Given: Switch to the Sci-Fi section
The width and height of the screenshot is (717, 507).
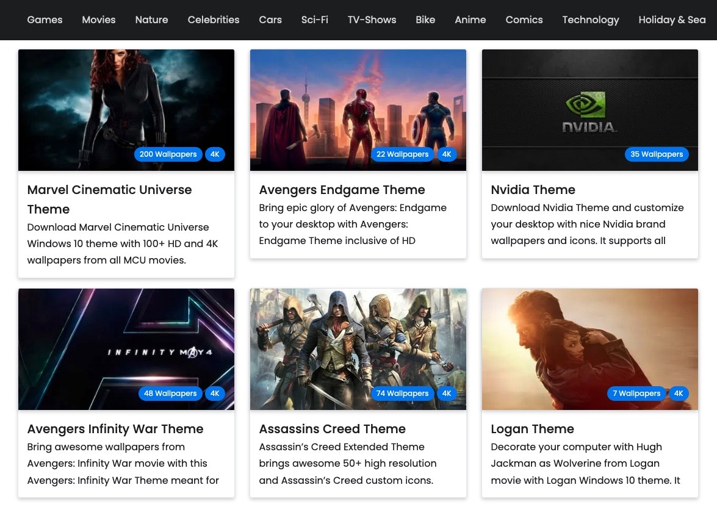Looking at the screenshot, I should pos(314,20).
